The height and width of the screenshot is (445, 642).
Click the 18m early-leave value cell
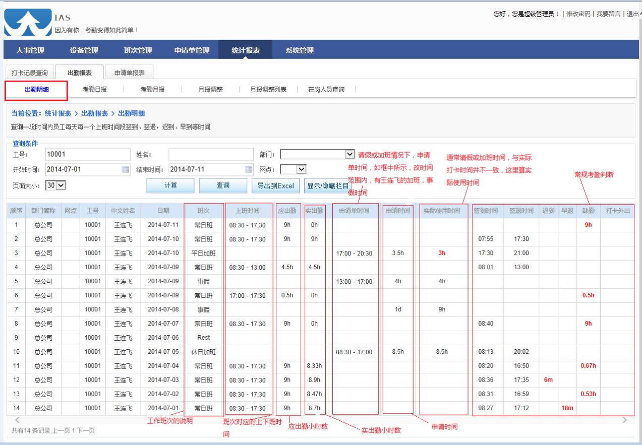(x=567, y=408)
